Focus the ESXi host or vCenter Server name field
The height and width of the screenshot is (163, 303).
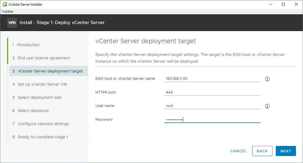pos(212,79)
